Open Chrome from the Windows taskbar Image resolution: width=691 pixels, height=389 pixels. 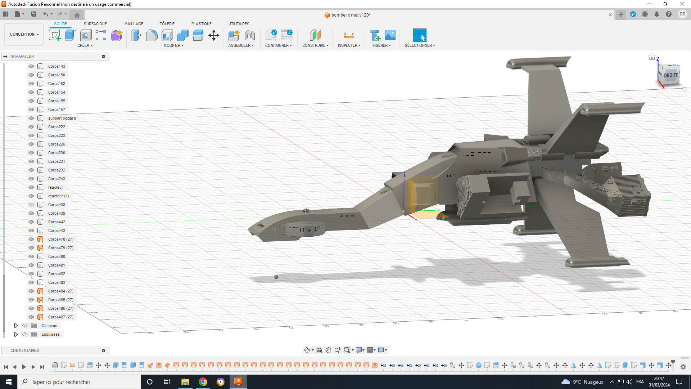coord(203,382)
